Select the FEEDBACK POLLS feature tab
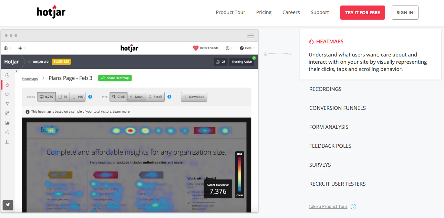Image resolution: width=444 pixels, height=218 pixels. [330, 146]
